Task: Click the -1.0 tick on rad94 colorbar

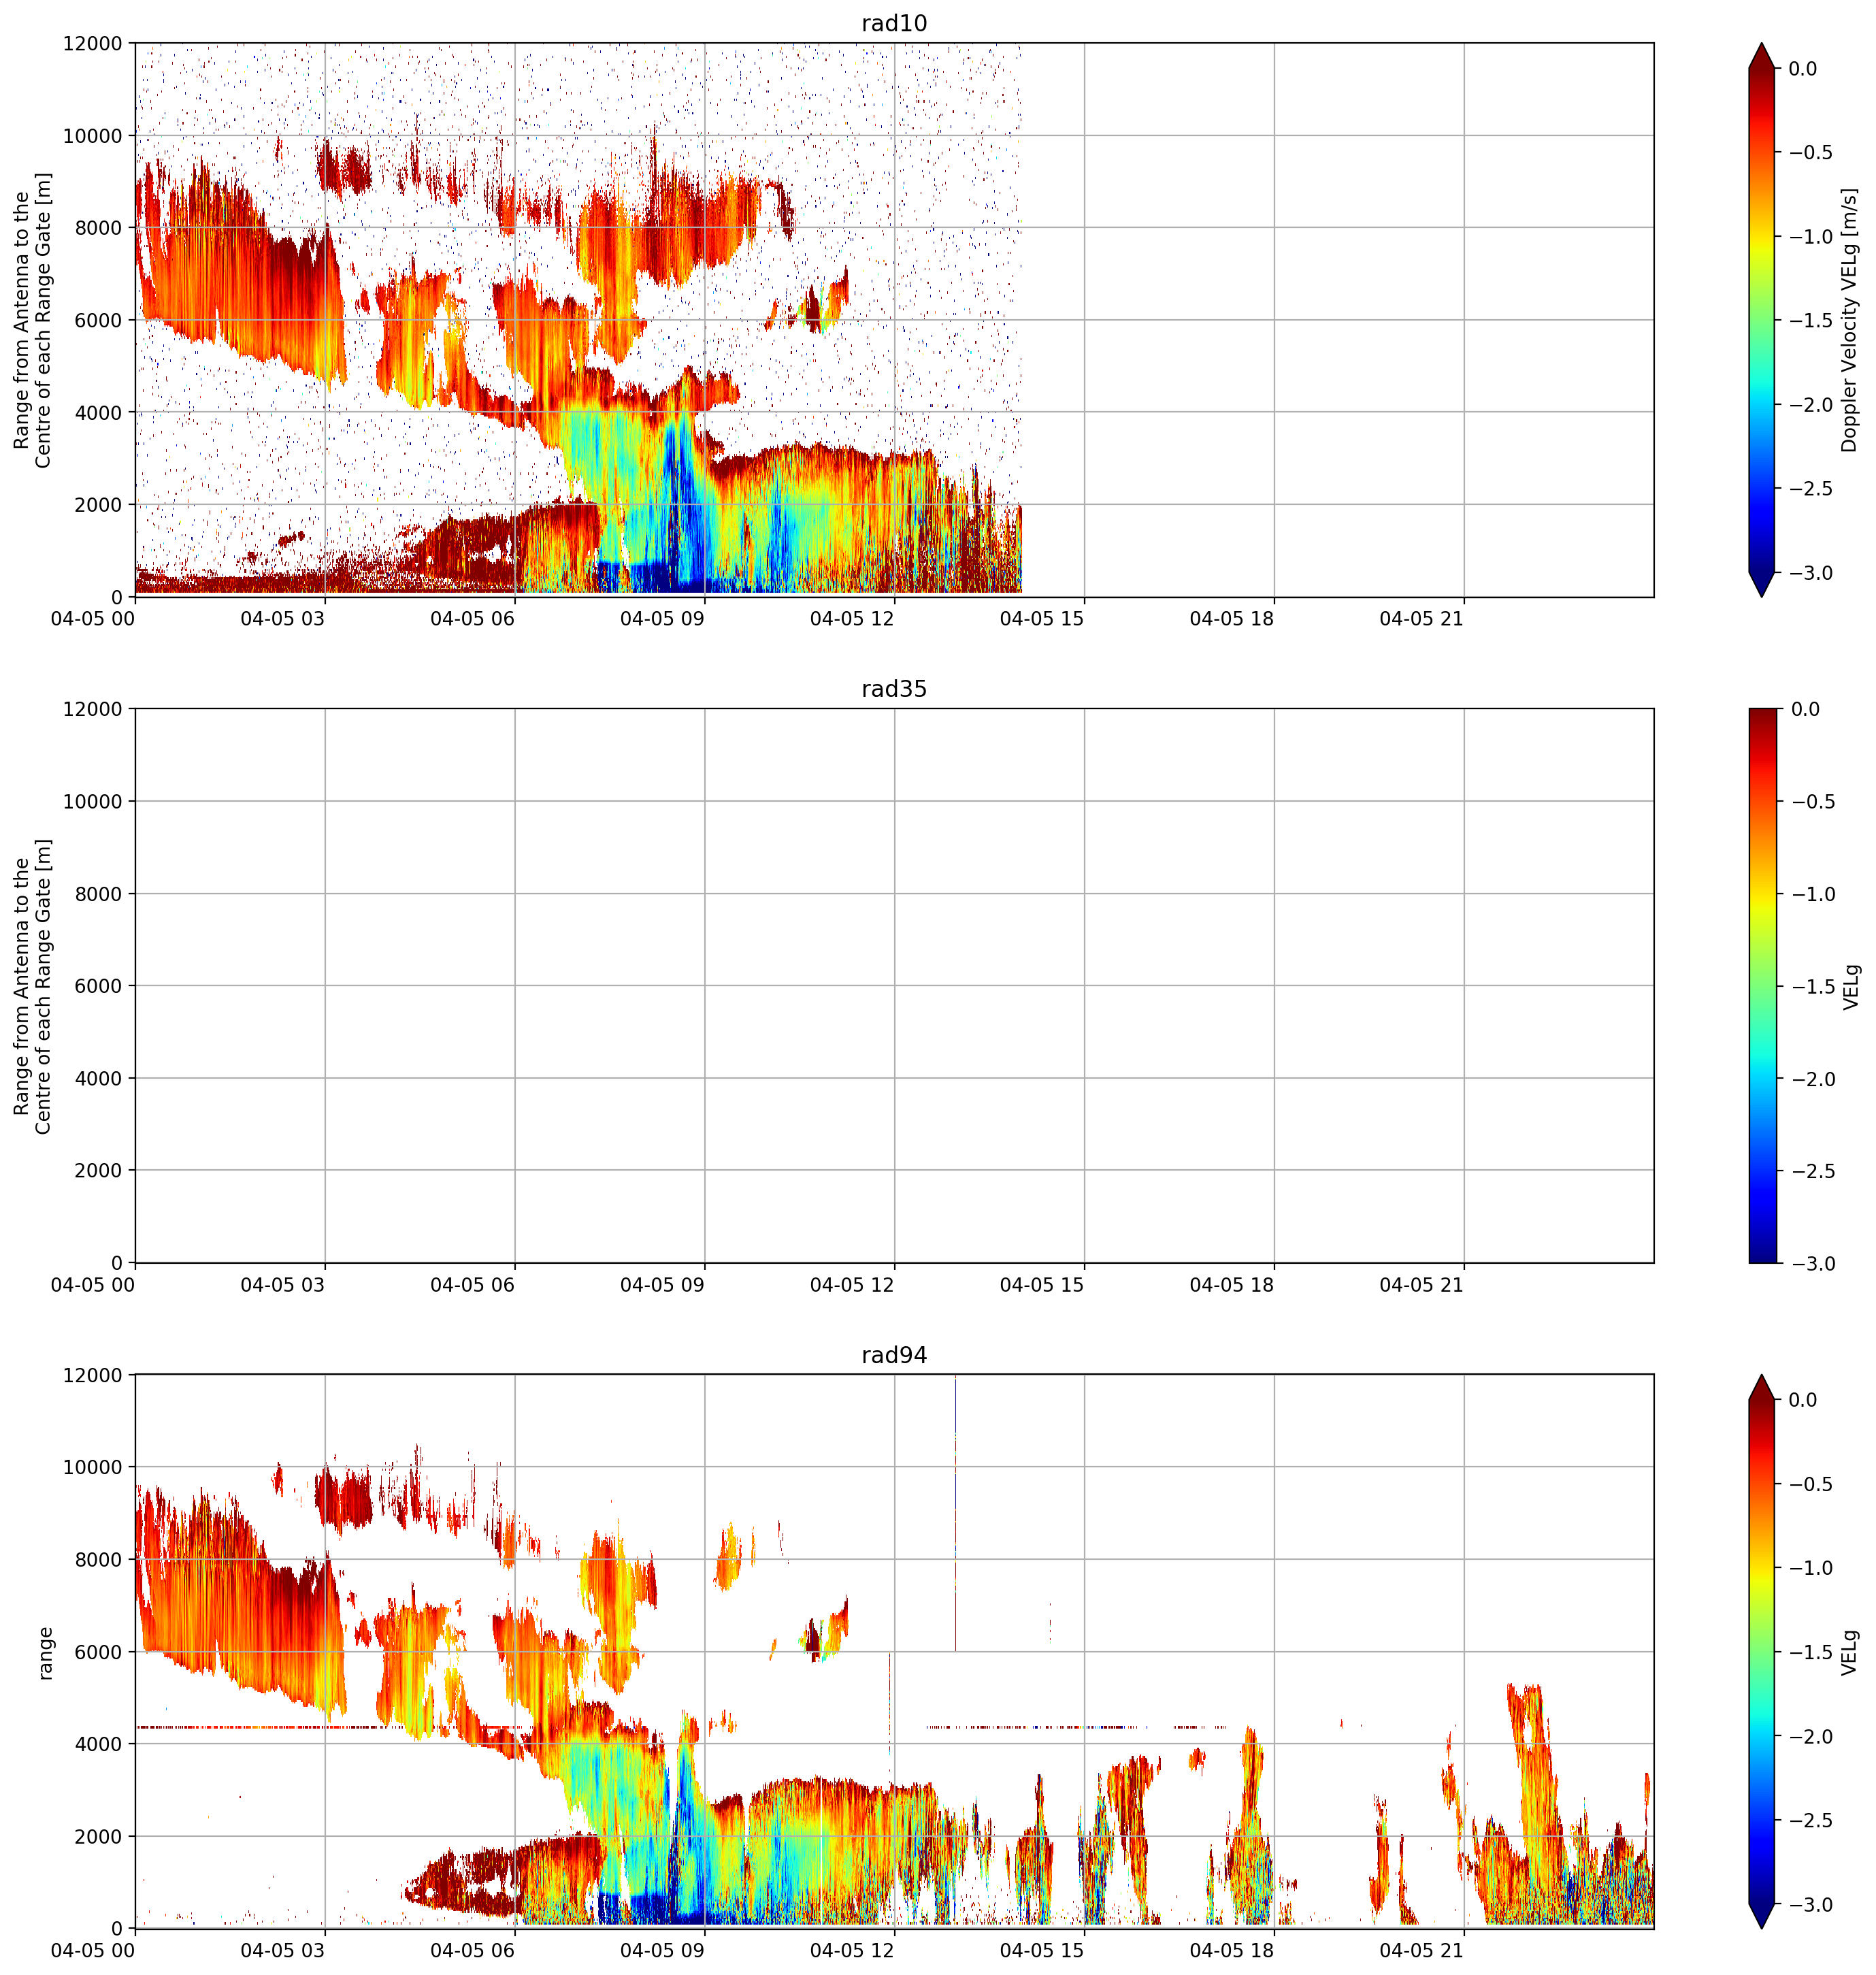Action: 1810,1568
